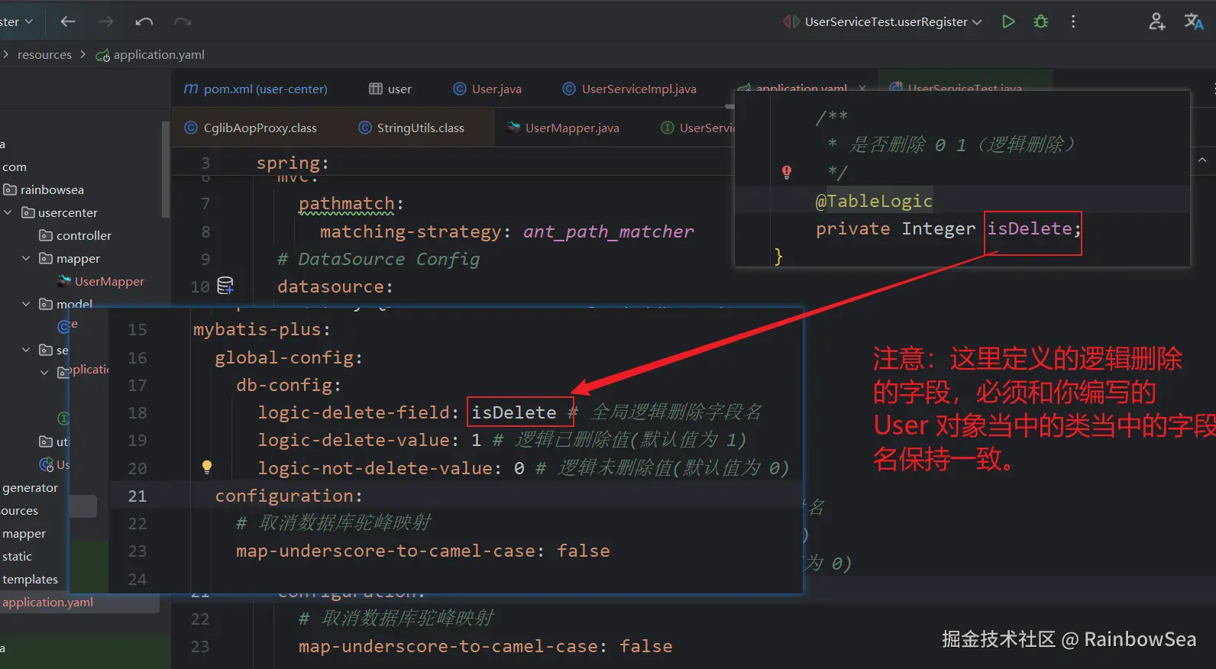Screen dimensions: 1216x669
Task: Select the com package in project tree
Action: pyautogui.click(x=15, y=166)
